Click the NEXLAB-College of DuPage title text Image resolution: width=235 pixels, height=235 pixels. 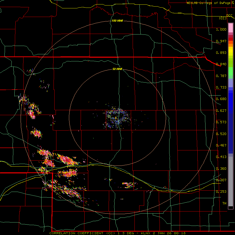pyautogui.click(x=208, y=3)
